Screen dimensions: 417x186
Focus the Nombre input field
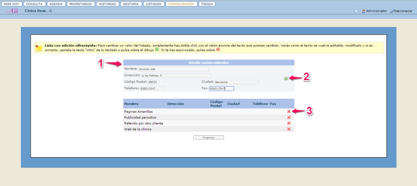point(173,69)
